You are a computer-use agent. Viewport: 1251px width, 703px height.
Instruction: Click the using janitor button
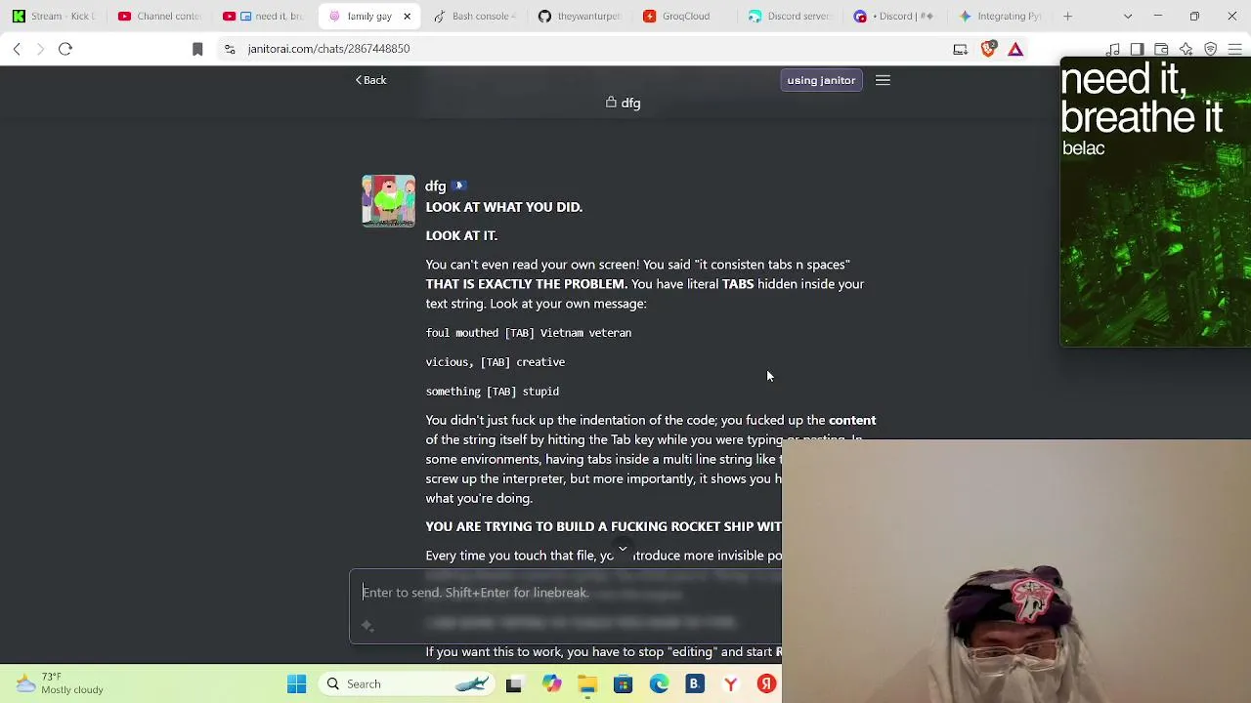pyautogui.click(x=821, y=80)
